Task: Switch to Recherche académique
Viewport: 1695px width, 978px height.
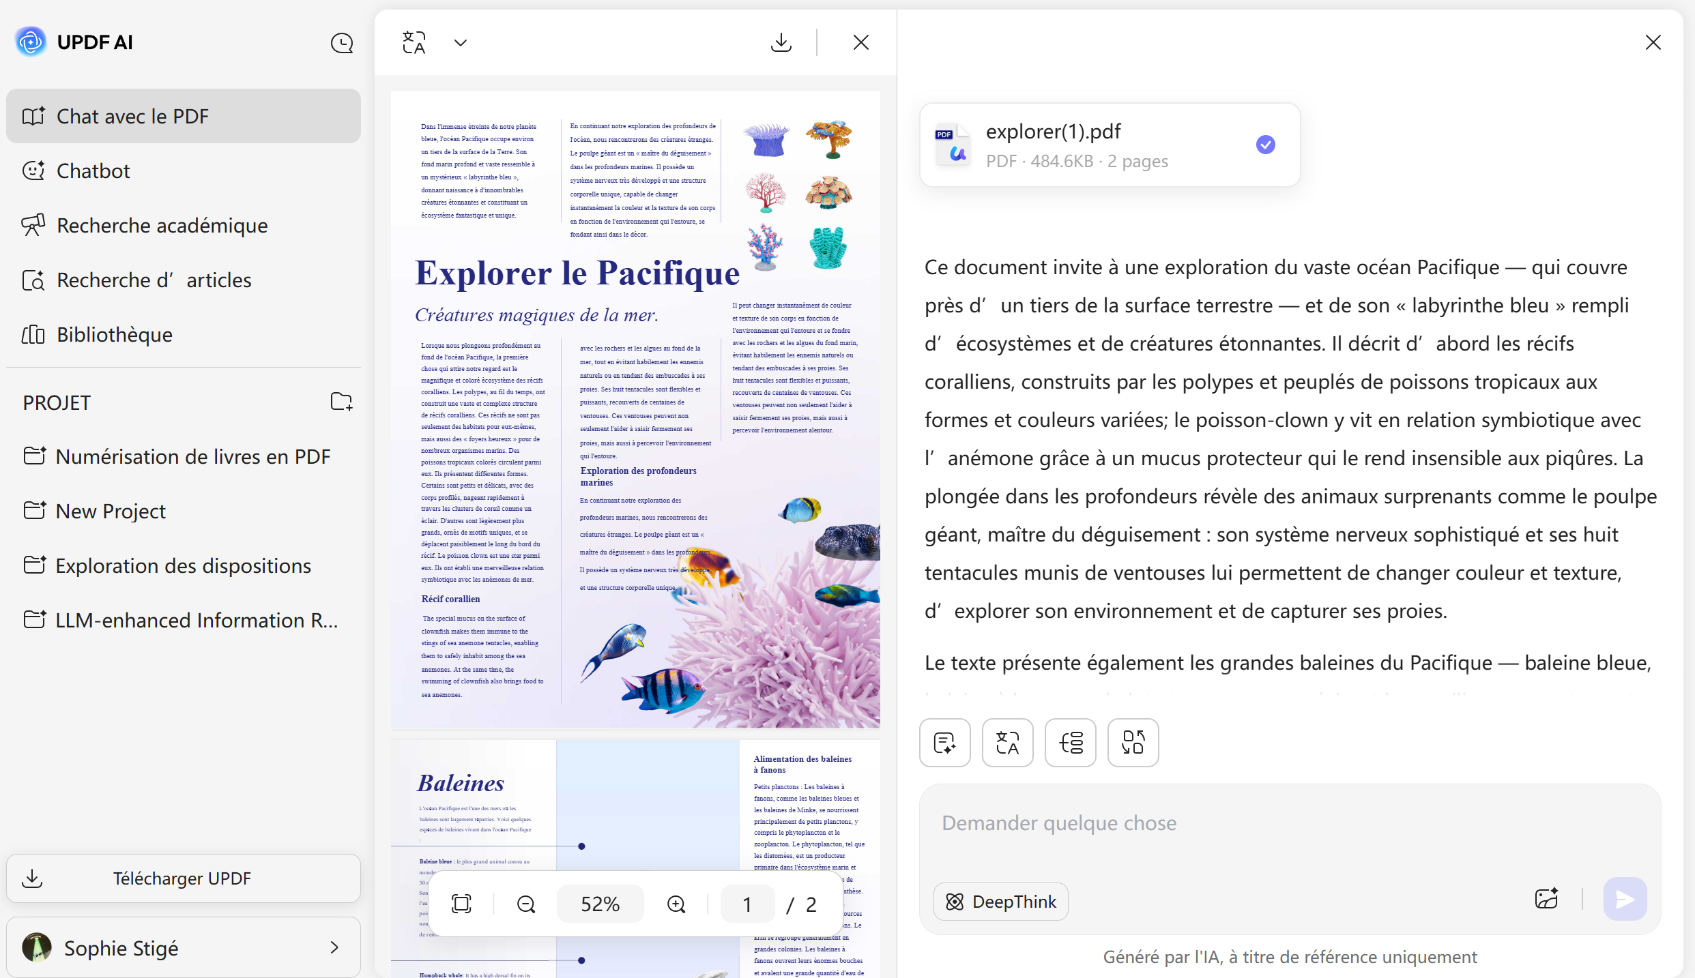Action: point(162,225)
